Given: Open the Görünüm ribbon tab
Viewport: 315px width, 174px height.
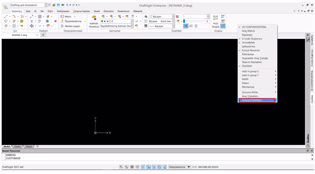Looking at the screenshot, I should point(108,11).
